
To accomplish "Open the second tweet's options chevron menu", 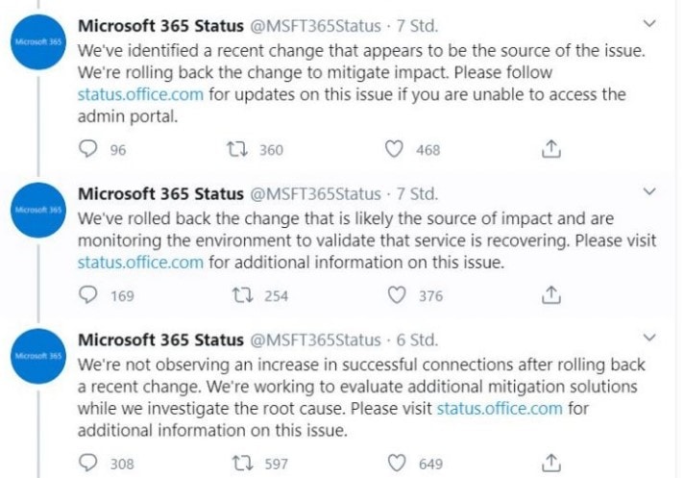I will [649, 191].
